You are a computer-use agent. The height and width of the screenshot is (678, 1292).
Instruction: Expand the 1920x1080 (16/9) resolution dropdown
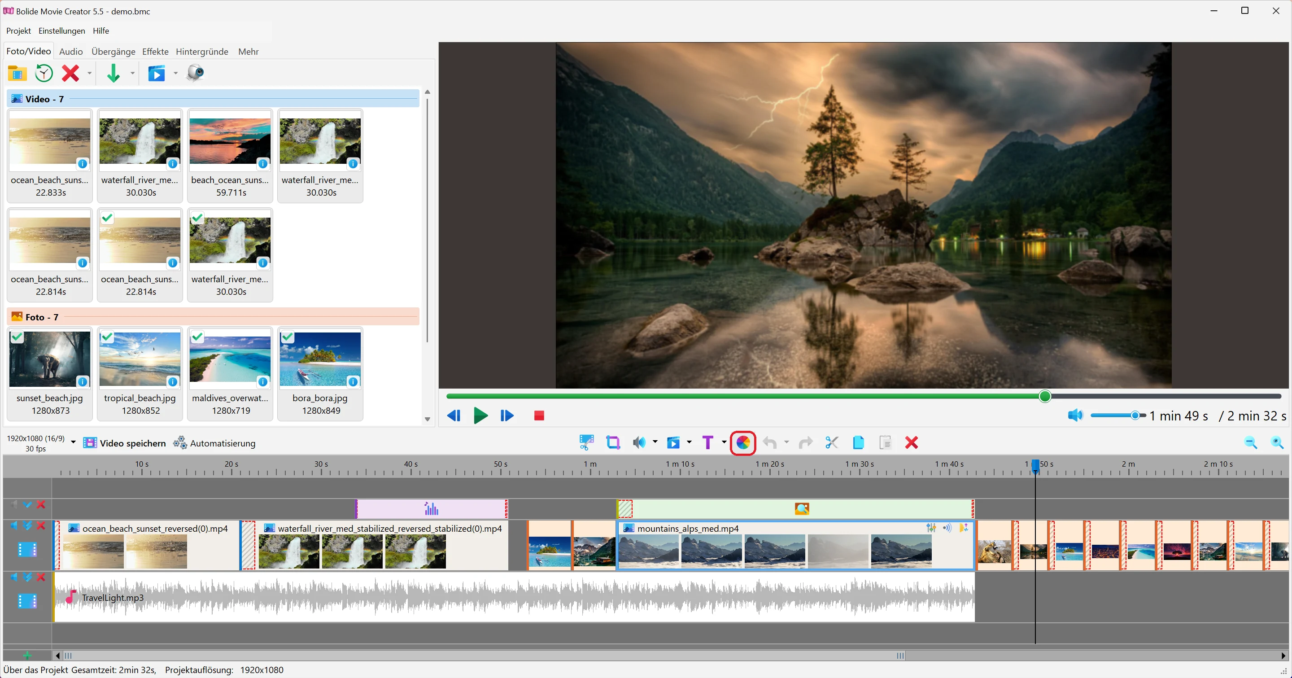point(73,442)
